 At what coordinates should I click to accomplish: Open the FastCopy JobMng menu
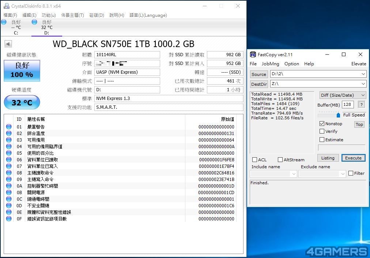click(x=271, y=64)
